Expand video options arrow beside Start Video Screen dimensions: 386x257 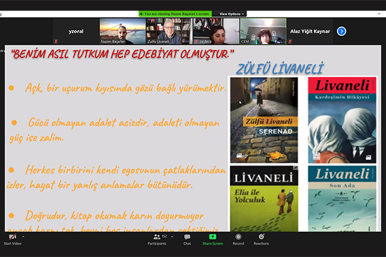[23, 237]
